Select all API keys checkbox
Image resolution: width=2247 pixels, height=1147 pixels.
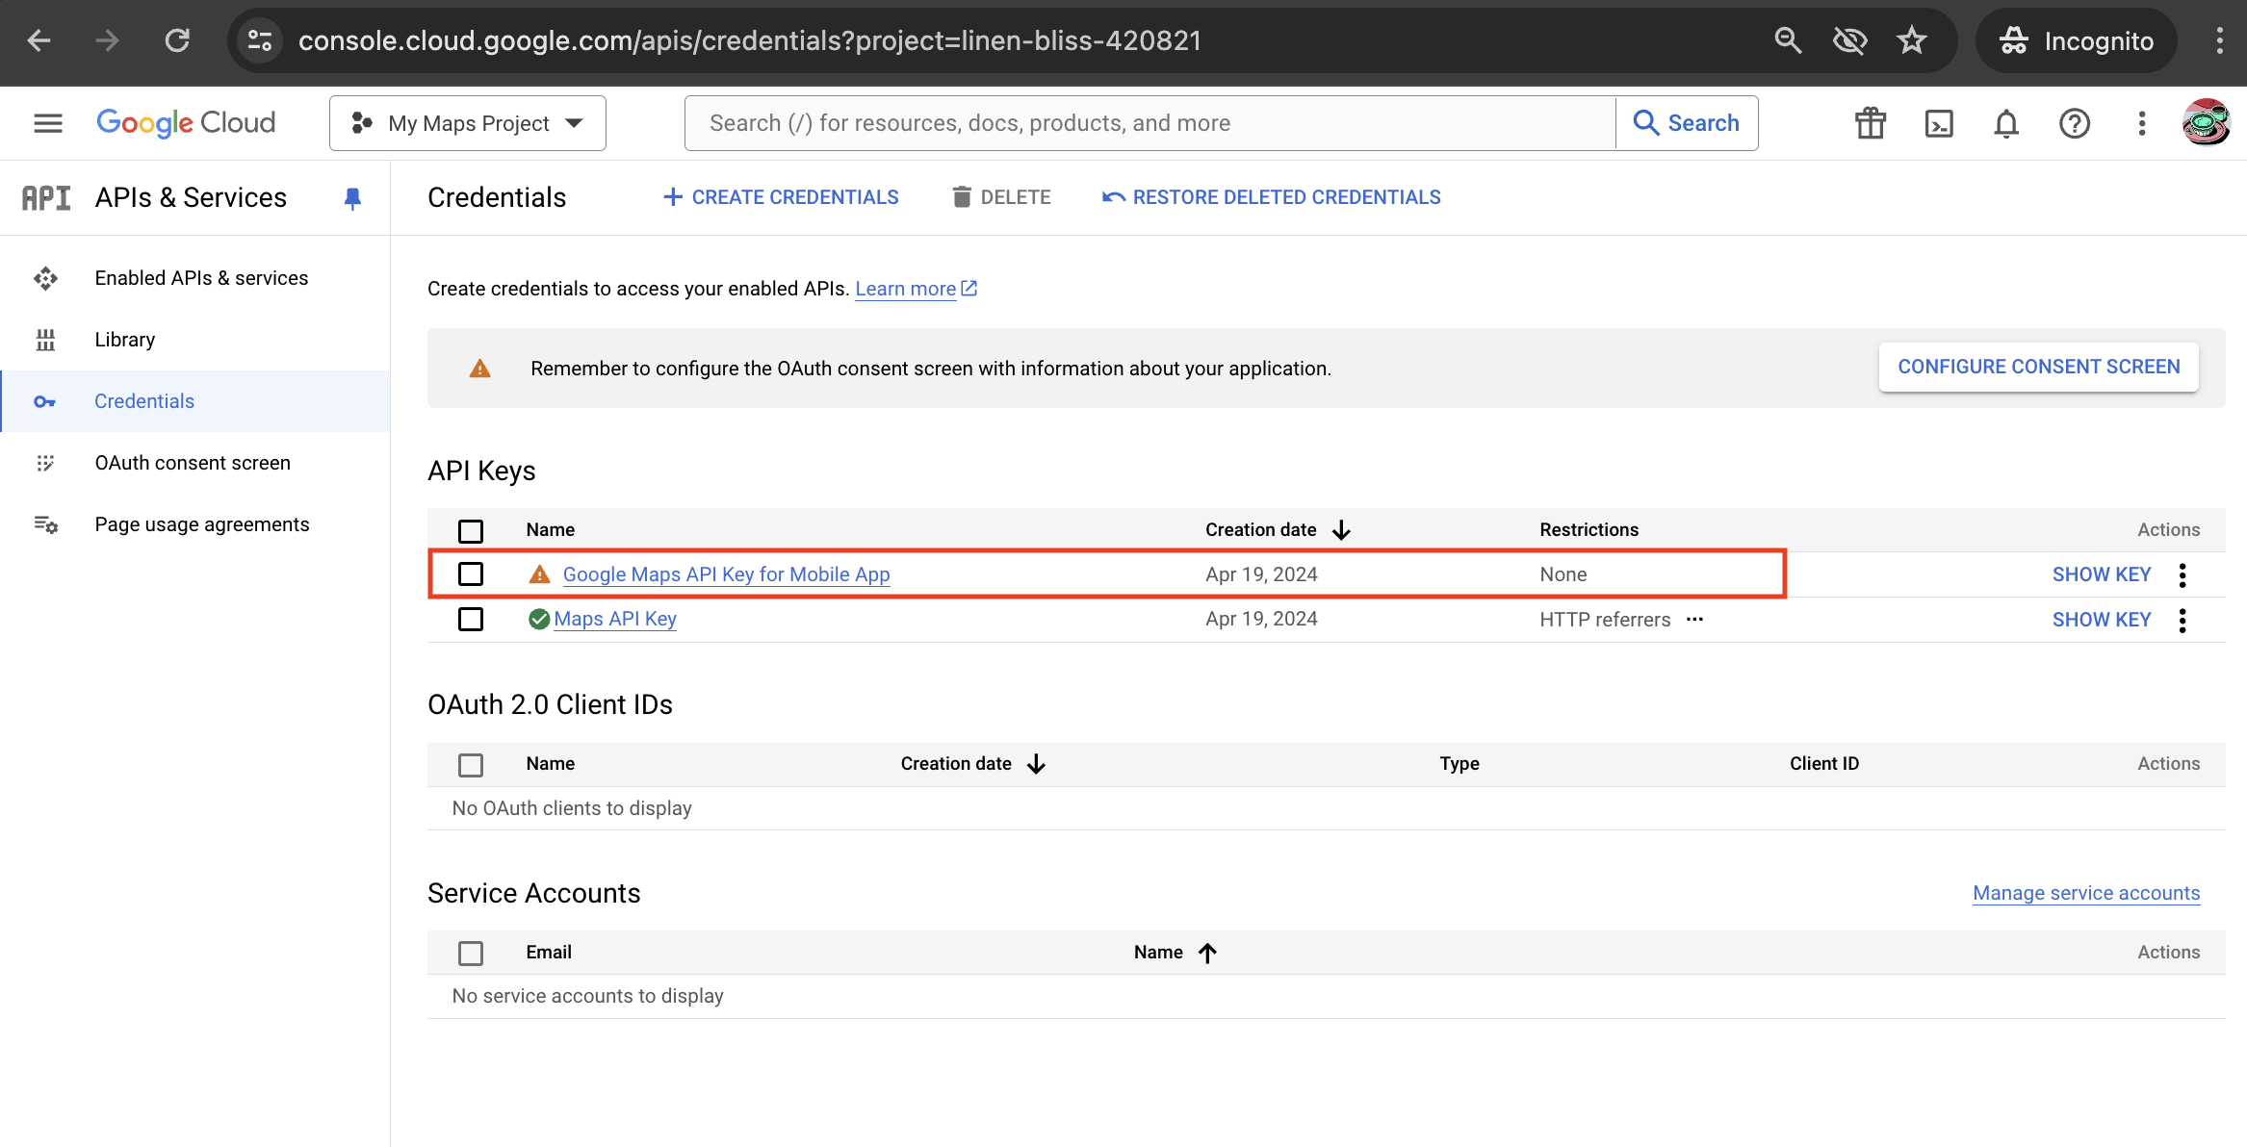coord(471,530)
